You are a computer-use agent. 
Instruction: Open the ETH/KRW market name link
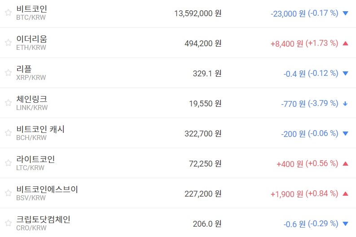(x=31, y=39)
